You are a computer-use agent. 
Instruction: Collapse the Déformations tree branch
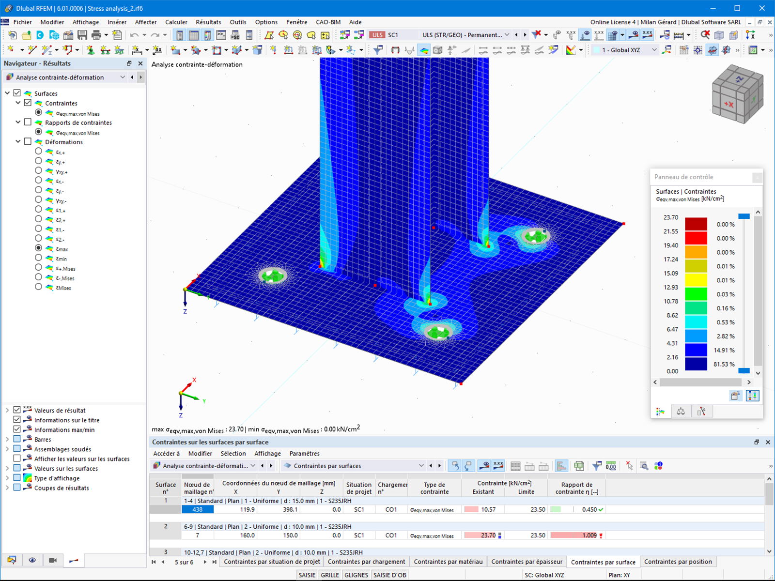(x=18, y=141)
